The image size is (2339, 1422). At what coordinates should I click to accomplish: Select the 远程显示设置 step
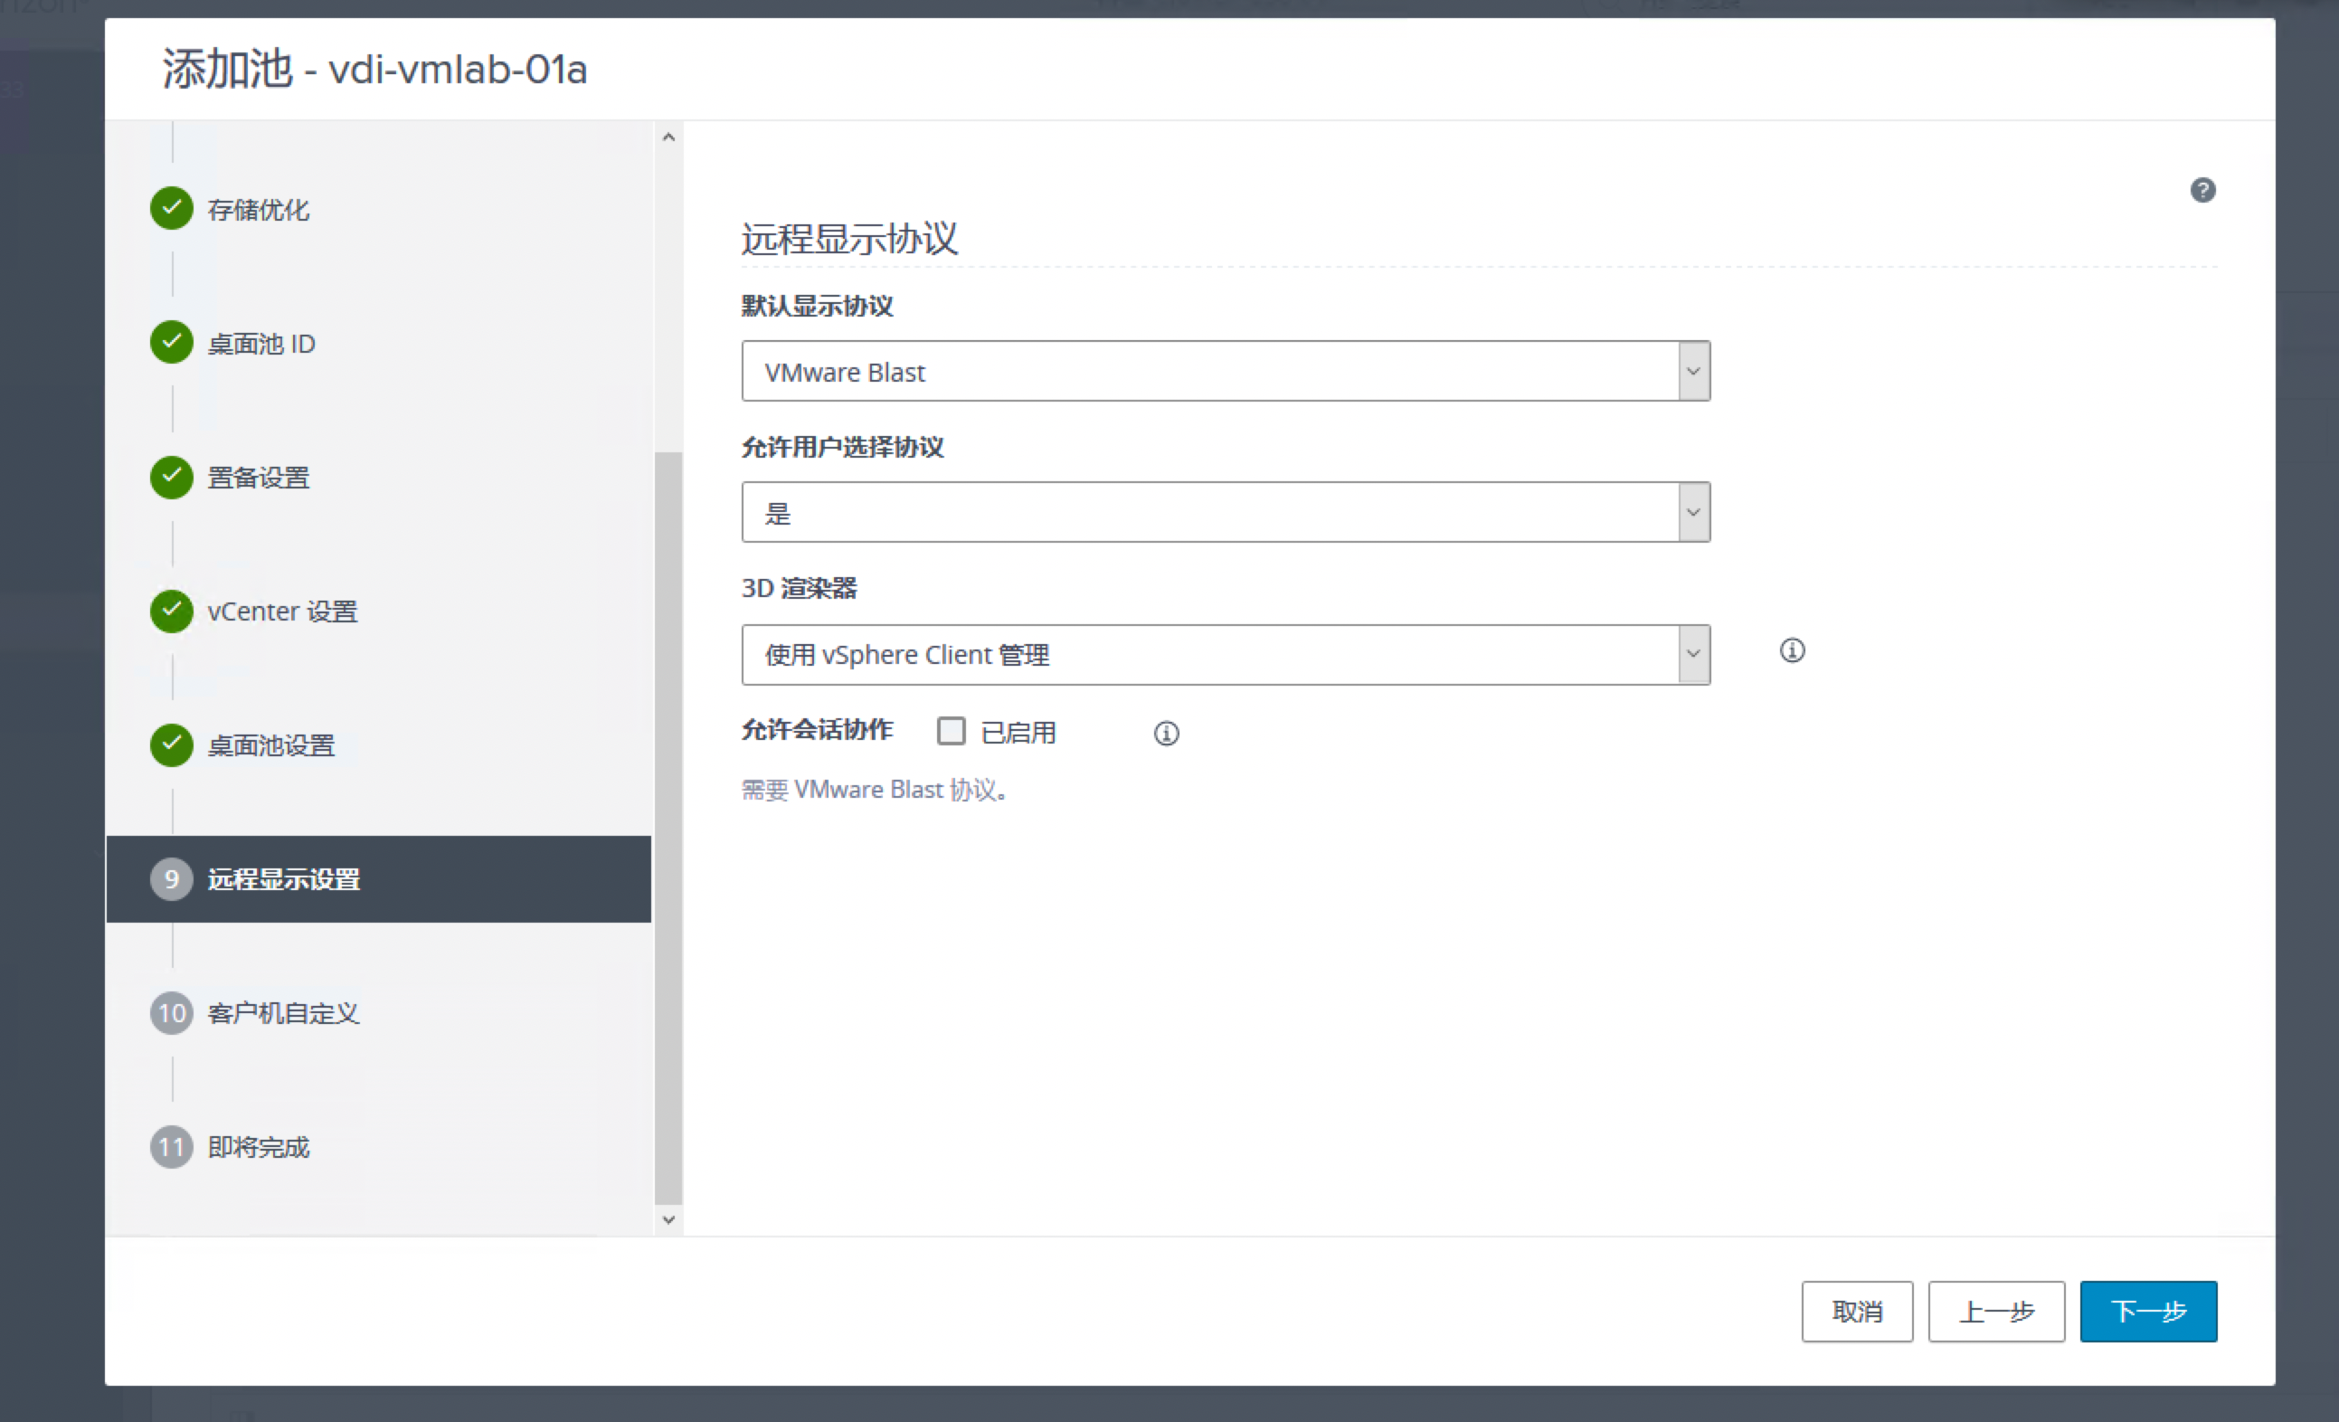pos(284,880)
